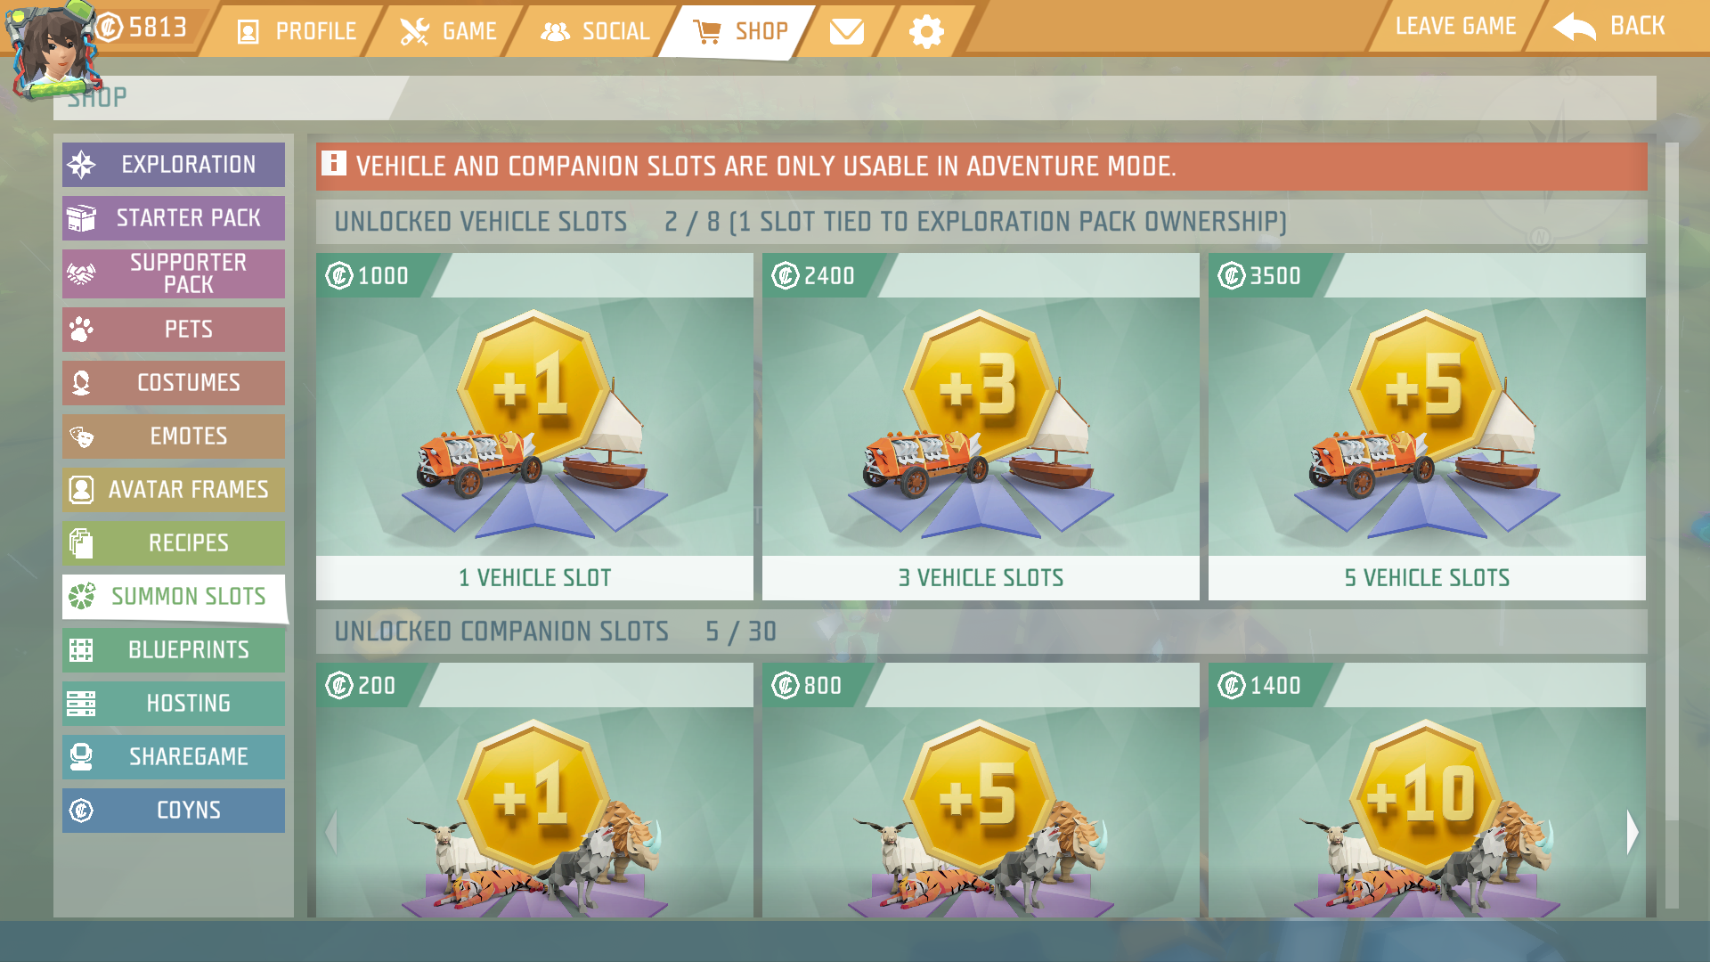Click the info icon in warning banner

334,164
